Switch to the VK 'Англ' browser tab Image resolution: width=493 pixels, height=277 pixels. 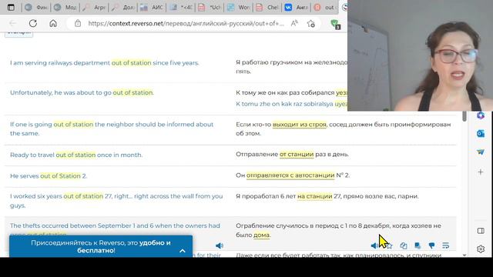pos(297,8)
